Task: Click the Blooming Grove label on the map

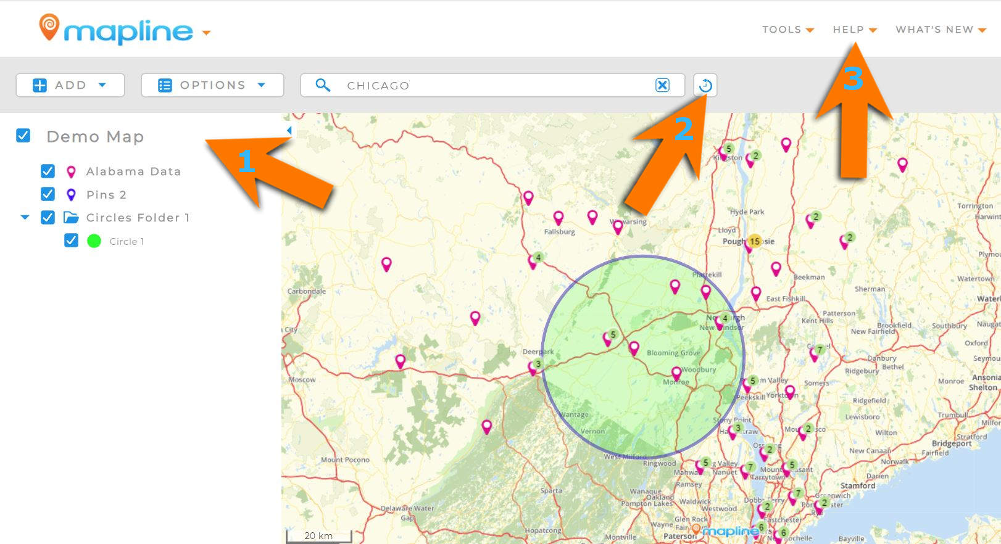Action: coord(673,353)
